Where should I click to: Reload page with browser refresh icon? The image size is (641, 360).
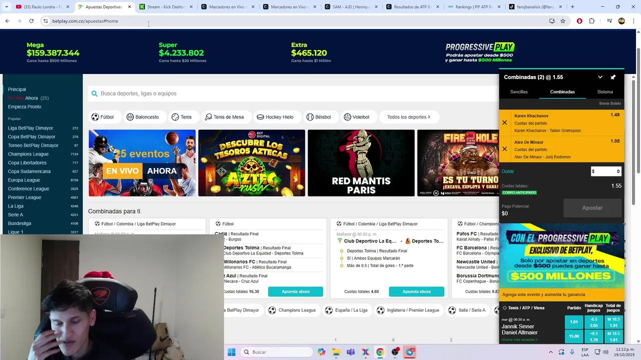(31, 21)
